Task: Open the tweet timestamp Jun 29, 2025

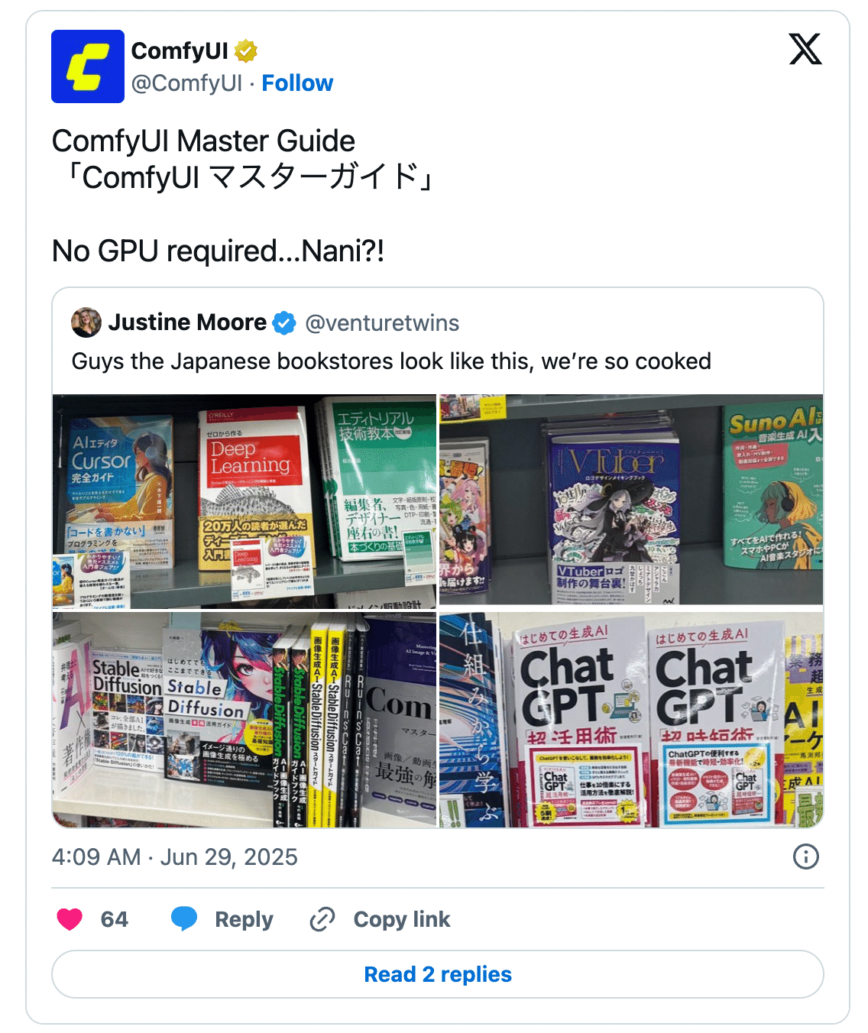Action: click(x=175, y=857)
